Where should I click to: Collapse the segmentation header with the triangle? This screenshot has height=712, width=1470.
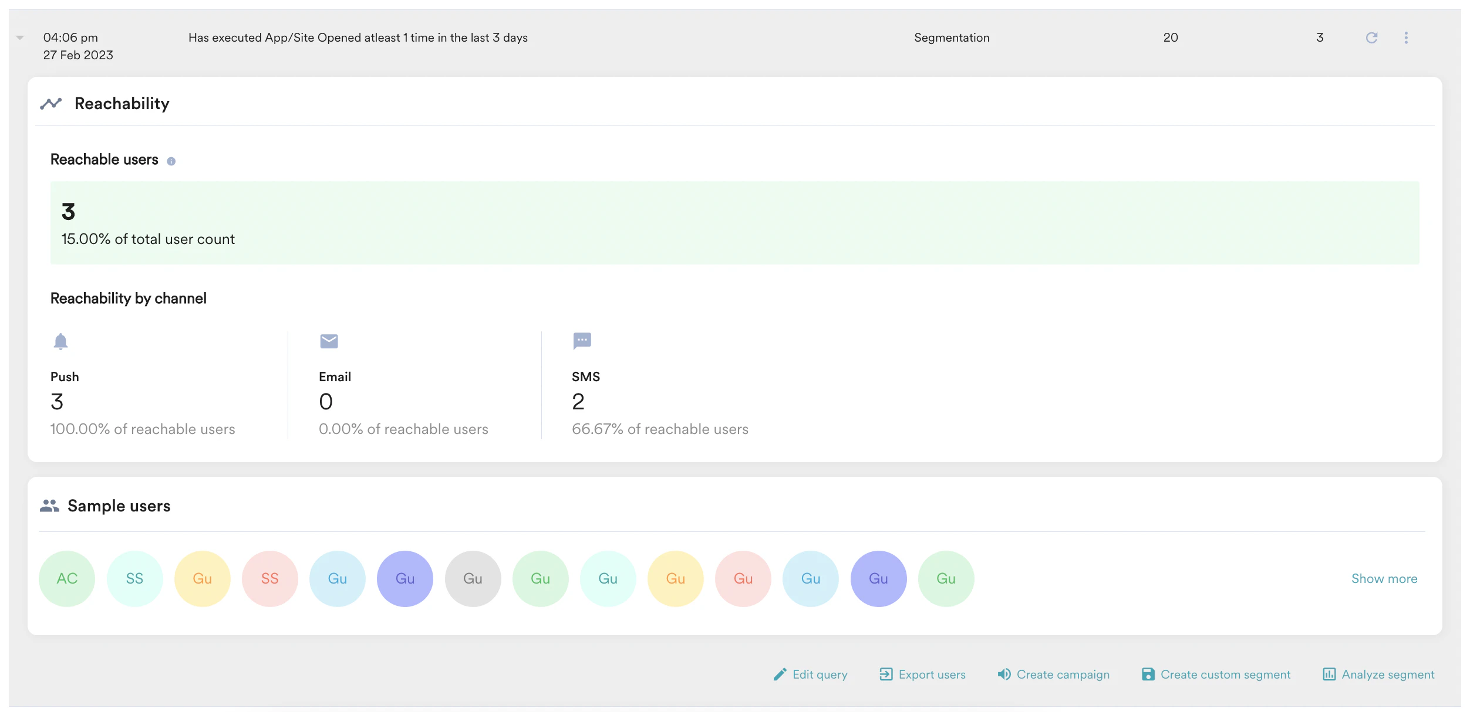(19, 37)
